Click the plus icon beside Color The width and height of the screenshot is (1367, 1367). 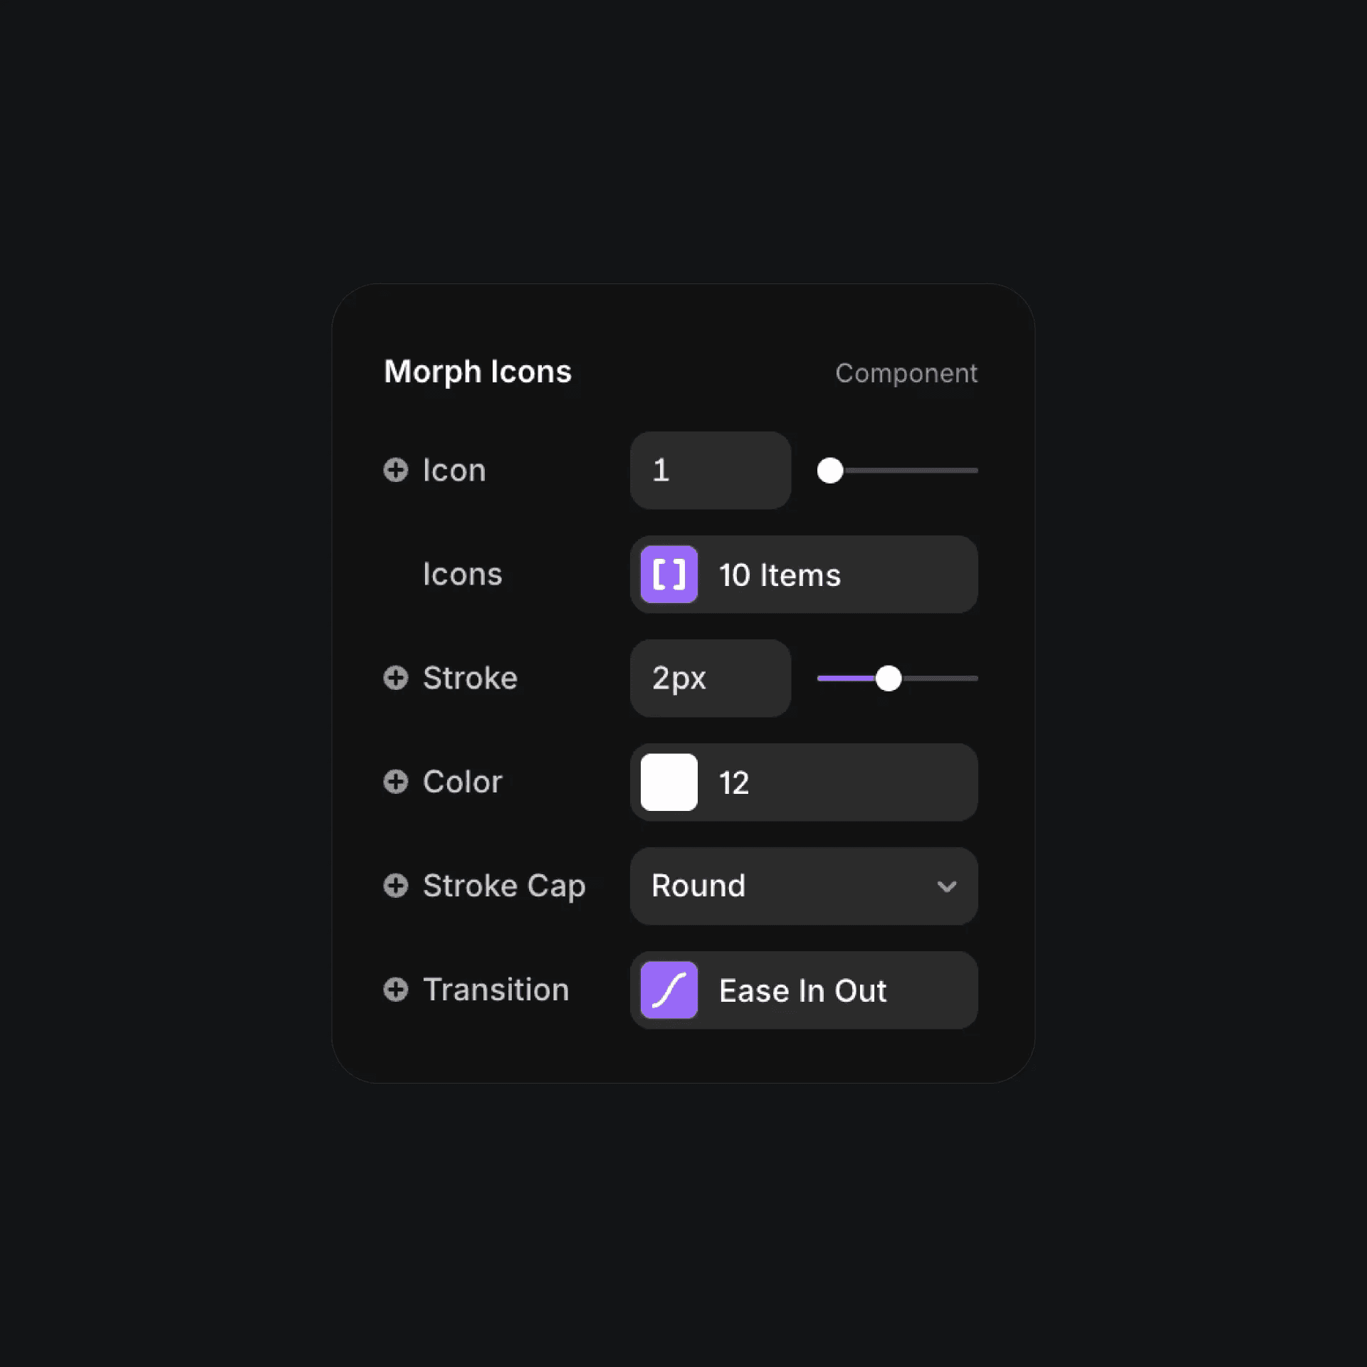pos(396,781)
